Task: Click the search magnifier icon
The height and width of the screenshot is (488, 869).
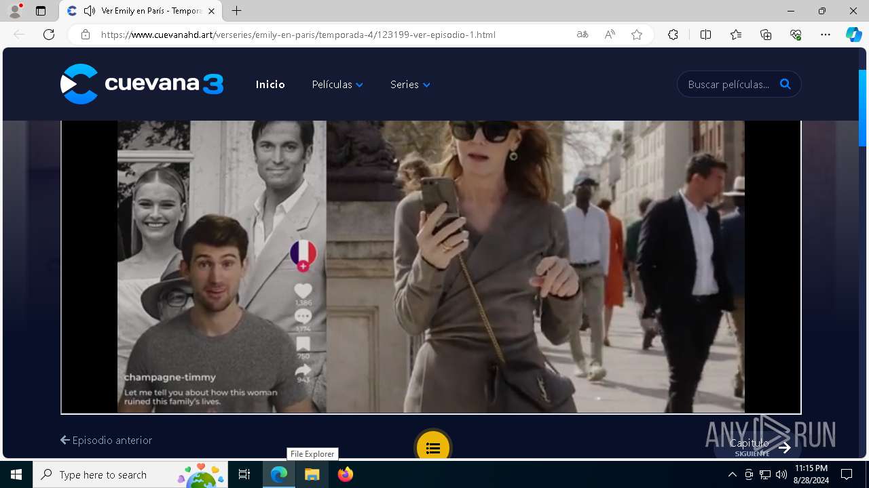Action: tap(785, 84)
